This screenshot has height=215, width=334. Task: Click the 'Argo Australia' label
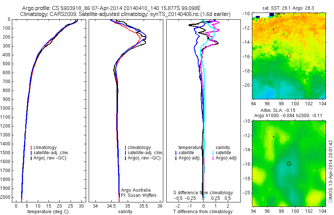pyautogui.click(x=136, y=190)
